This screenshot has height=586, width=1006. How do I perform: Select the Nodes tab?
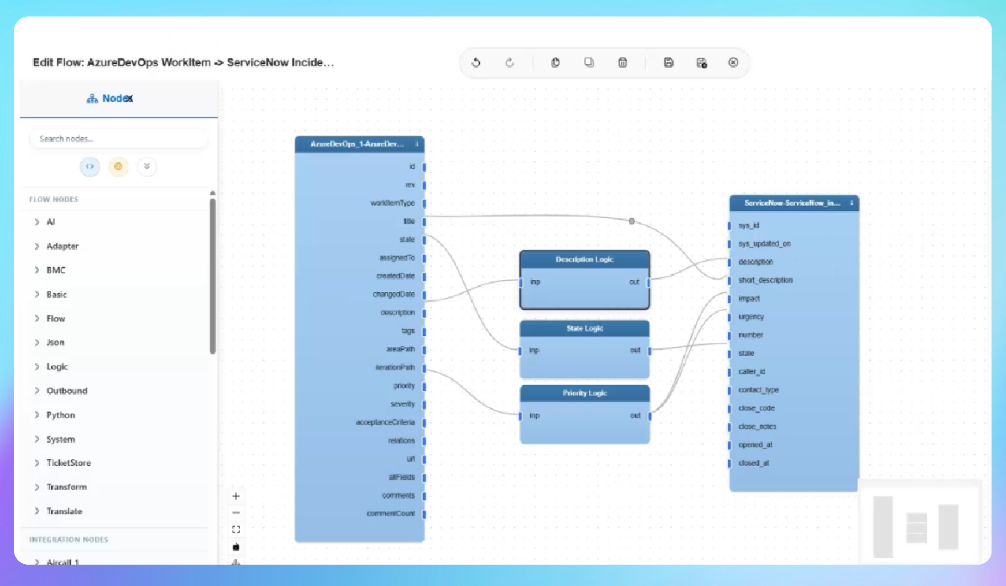click(x=110, y=98)
